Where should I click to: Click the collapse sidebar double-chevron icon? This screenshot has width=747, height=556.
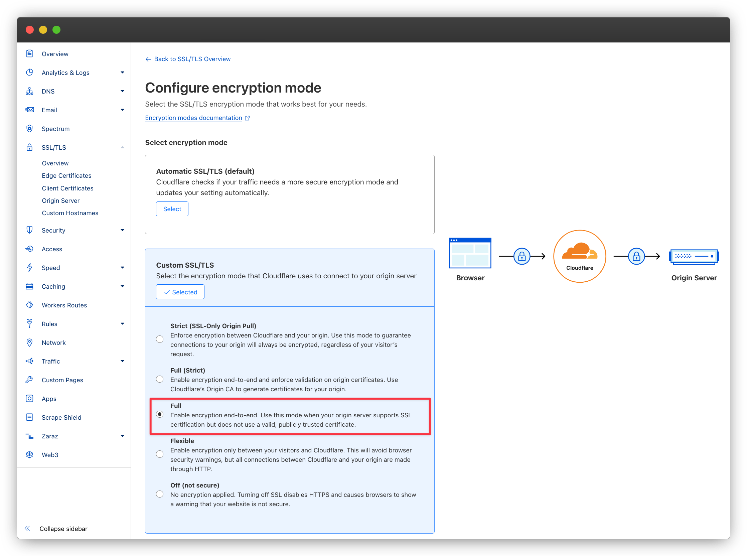(28, 528)
